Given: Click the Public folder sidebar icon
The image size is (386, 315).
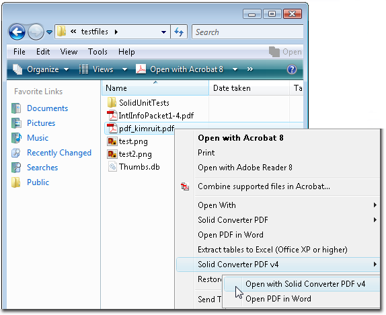Looking at the screenshot, I should click(x=16, y=182).
